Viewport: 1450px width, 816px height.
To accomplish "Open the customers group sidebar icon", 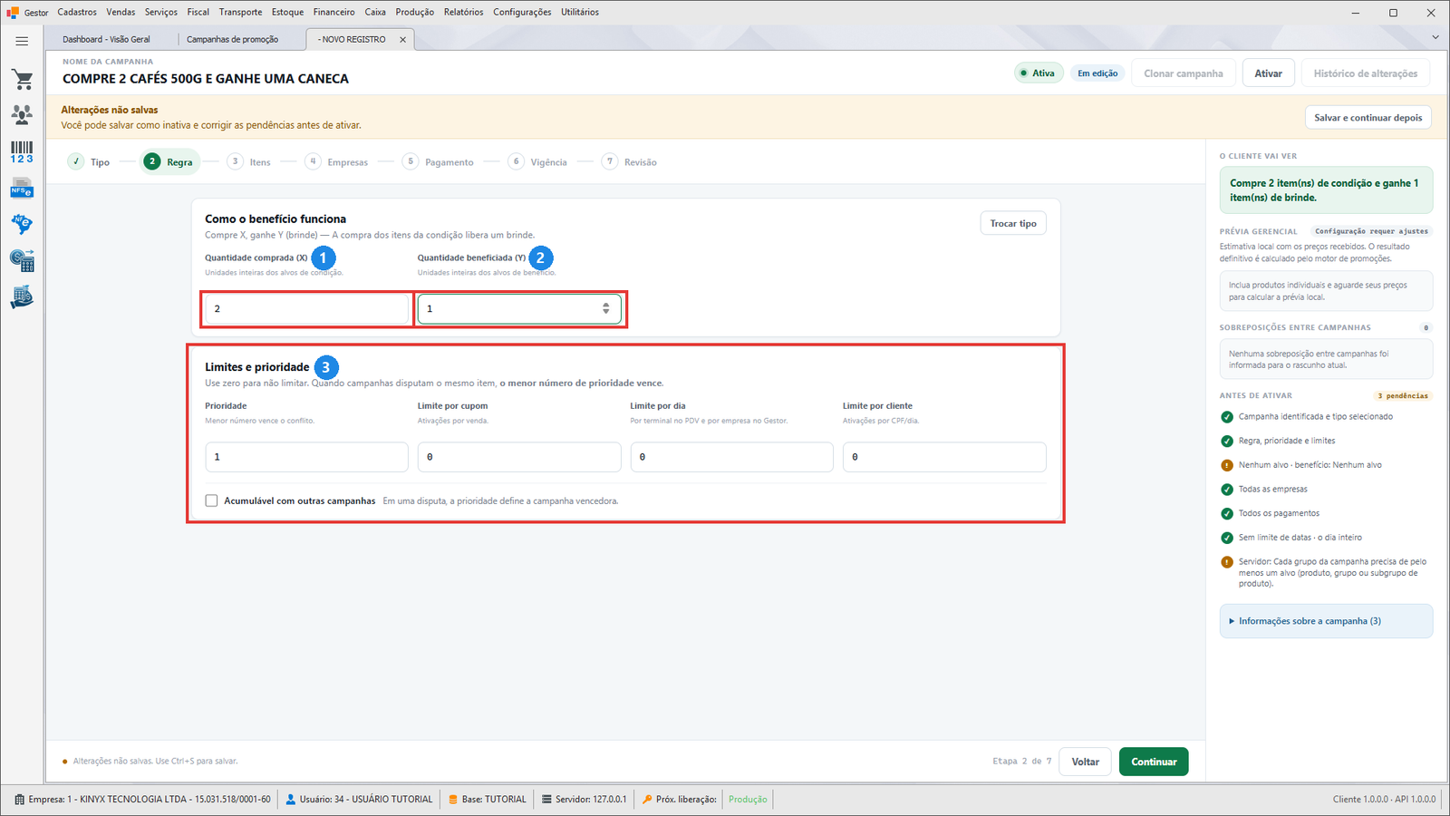I will point(22,115).
